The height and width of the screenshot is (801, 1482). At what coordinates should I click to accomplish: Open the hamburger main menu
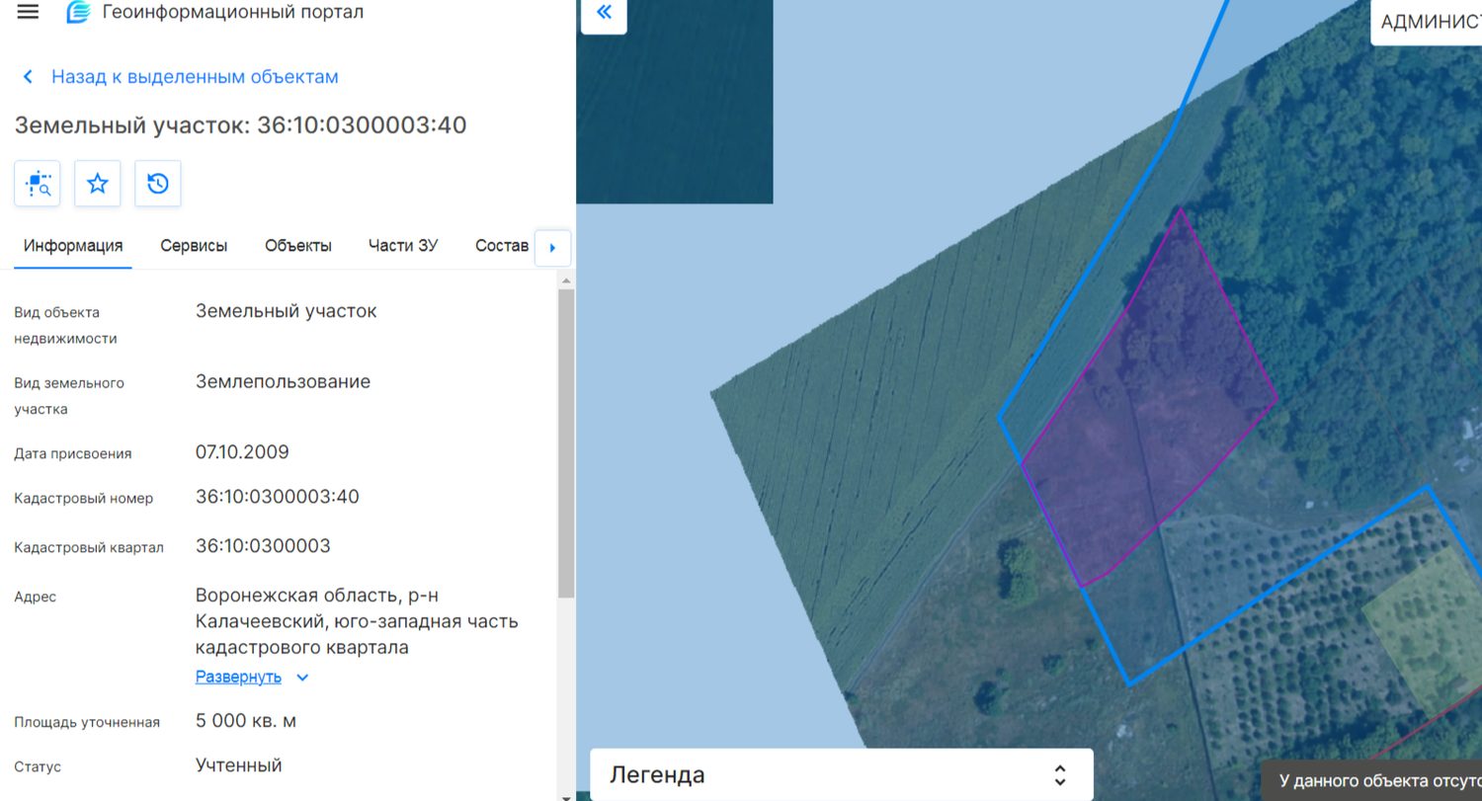(28, 12)
